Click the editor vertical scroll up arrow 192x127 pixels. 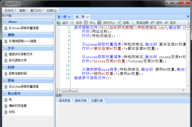click(x=188, y=29)
